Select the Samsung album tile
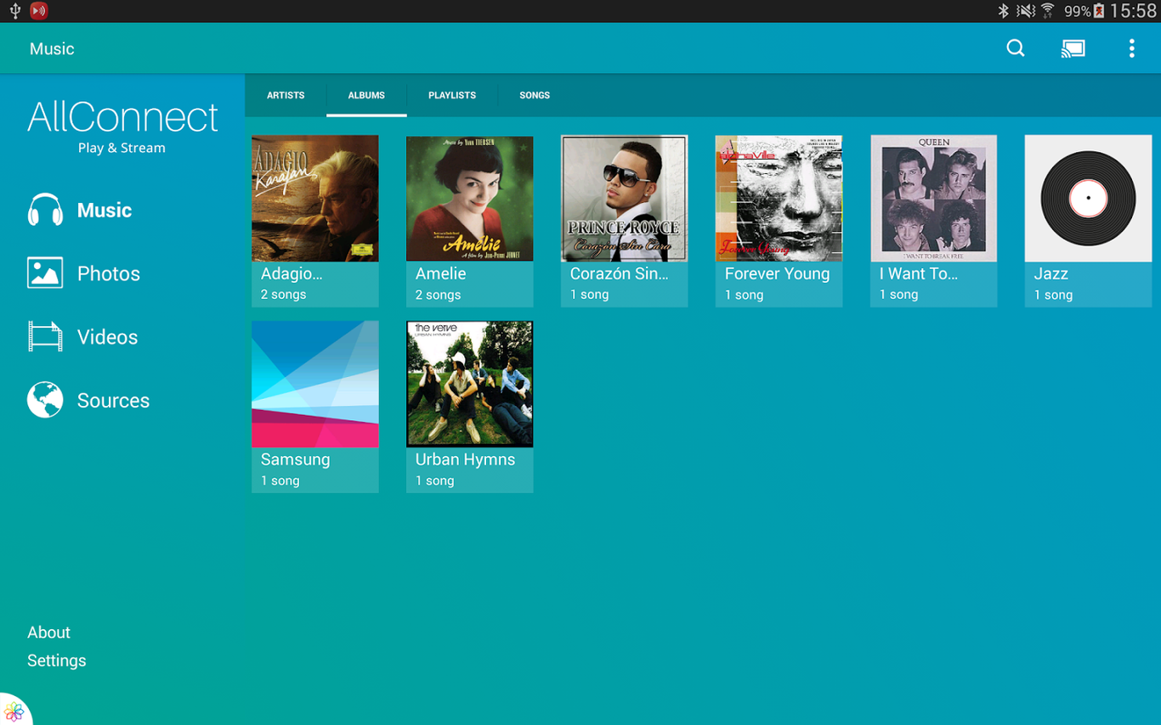The width and height of the screenshot is (1161, 725). (x=314, y=385)
